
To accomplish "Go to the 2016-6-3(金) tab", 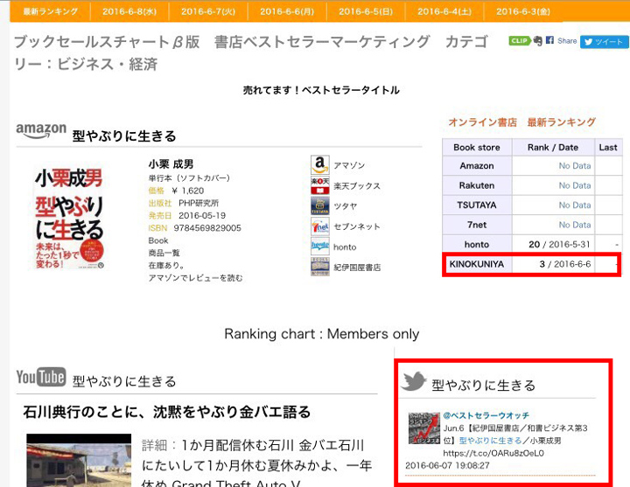I will point(522,11).
